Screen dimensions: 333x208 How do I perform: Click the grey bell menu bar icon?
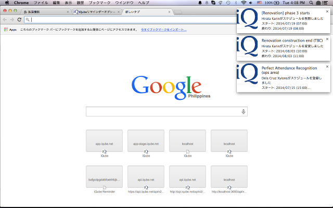tap(207, 3)
